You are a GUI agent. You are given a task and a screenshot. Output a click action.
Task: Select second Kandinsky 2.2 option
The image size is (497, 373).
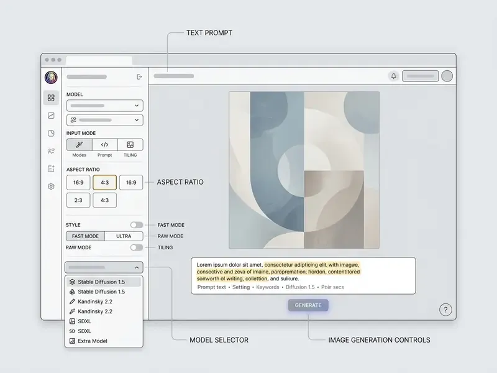coord(104,311)
